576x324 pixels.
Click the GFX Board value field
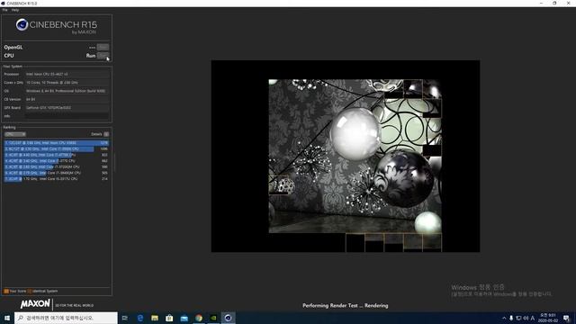click(x=67, y=108)
